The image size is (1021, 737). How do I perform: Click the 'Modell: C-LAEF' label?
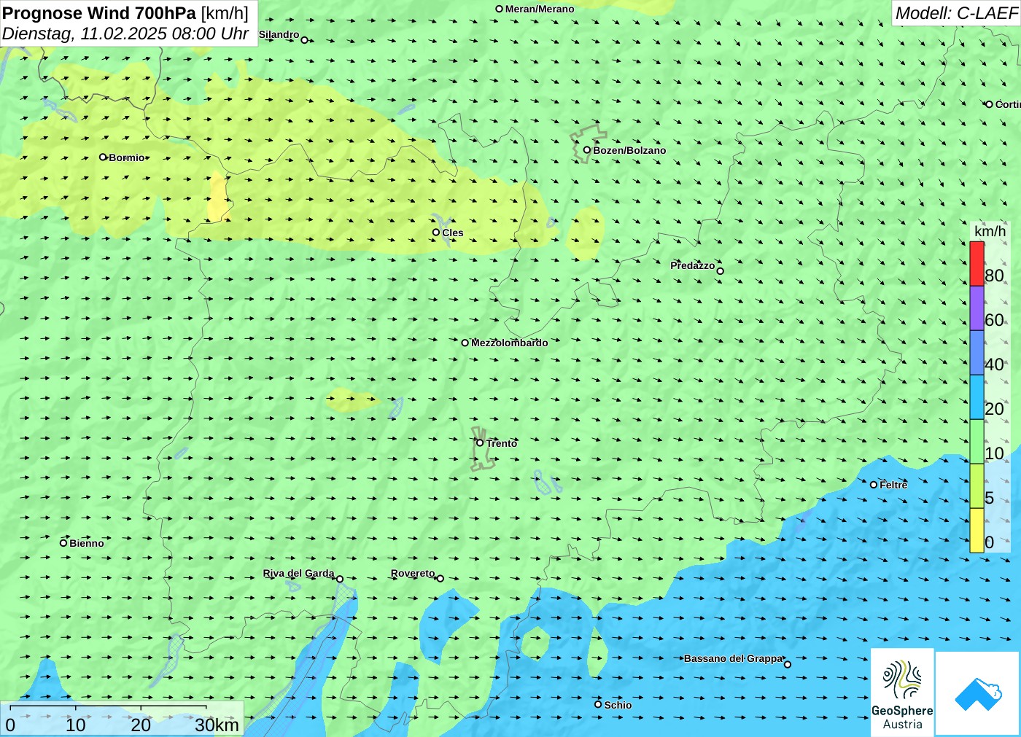coord(956,13)
